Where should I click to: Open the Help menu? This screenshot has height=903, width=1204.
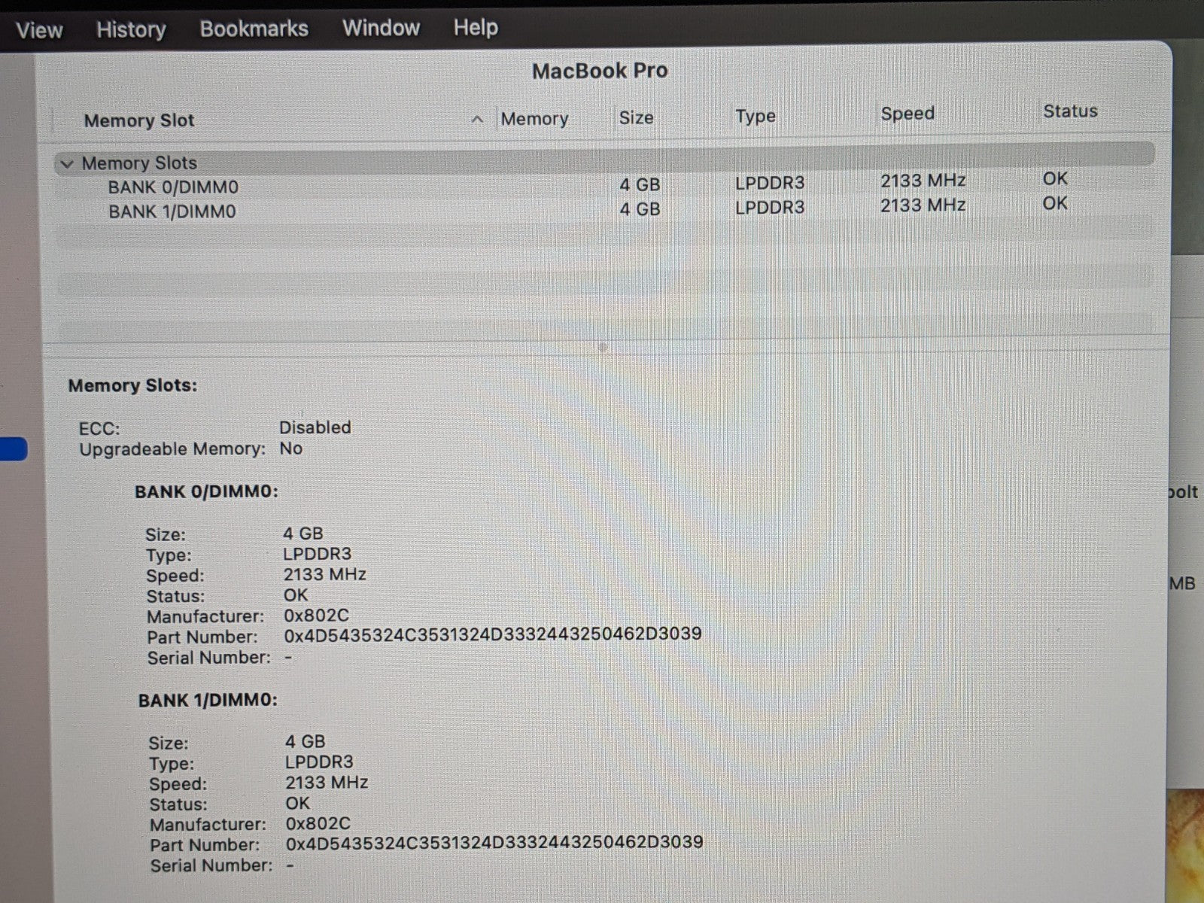tap(475, 27)
